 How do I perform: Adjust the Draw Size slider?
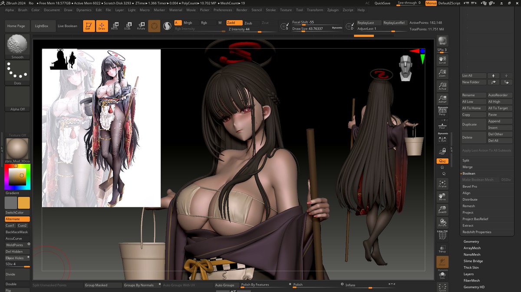317,29
